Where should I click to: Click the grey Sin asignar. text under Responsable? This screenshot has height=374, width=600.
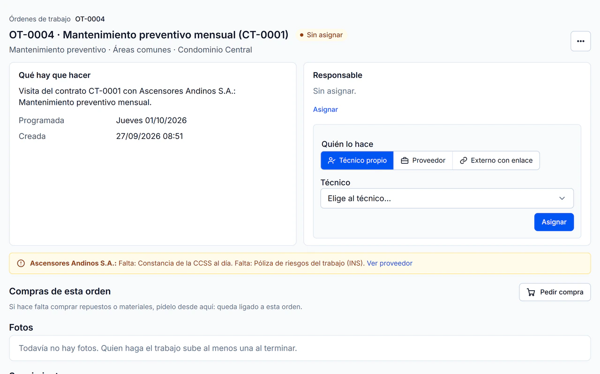(335, 91)
